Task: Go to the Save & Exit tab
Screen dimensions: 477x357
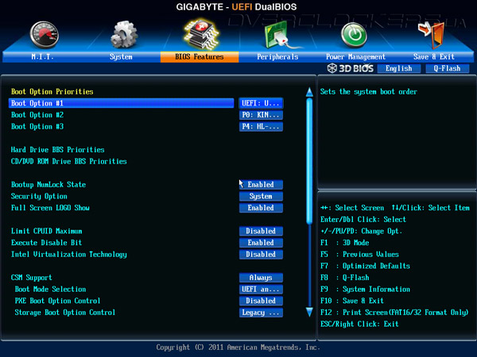Action: 434,57
